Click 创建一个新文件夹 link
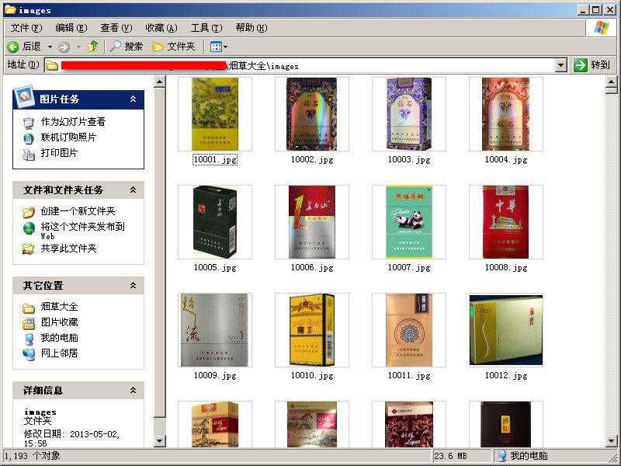The height and width of the screenshot is (466, 621). [x=78, y=210]
